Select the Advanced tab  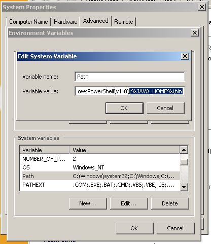coord(95,21)
